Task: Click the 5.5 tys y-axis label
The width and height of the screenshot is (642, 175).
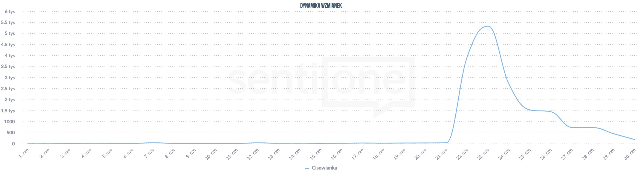Action: click(x=8, y=22)
